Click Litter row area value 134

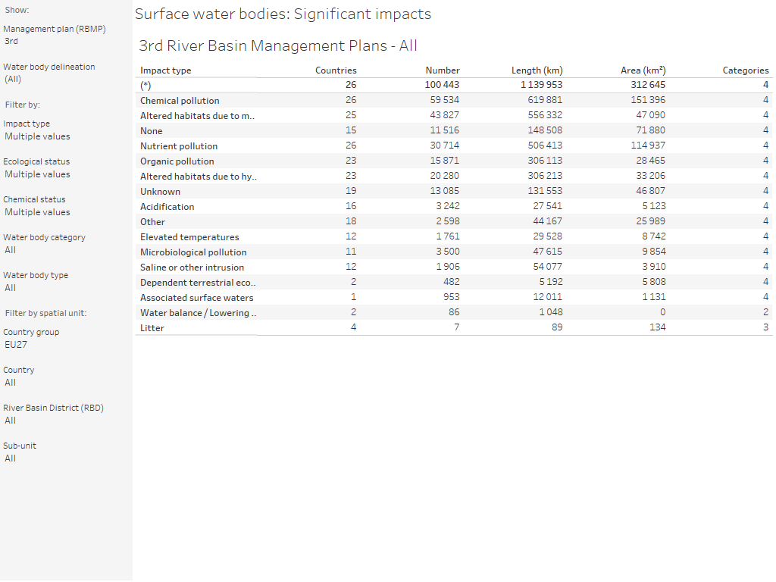(657, 327)
